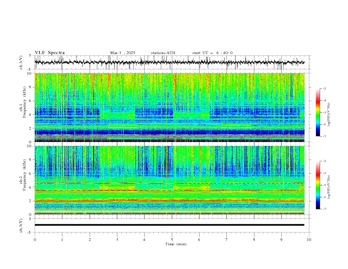This screenshot has height=269, width=348.
Task: Click time axis tick label '1'
Action: pyautogui.click(x=62, y=240)
